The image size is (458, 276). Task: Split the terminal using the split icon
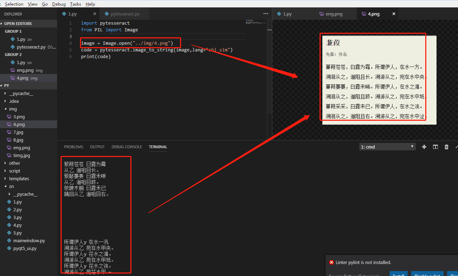tap(435, 147)
